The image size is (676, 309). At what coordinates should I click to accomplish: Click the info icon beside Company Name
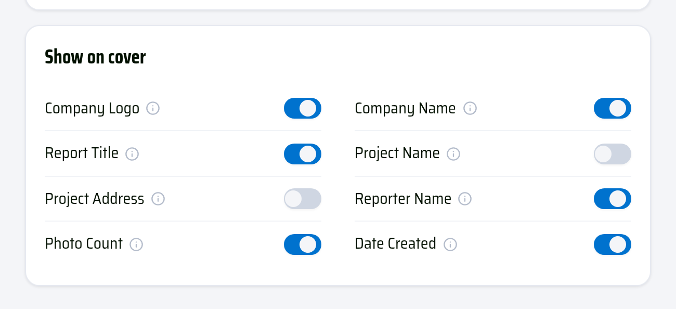(470, 108)
